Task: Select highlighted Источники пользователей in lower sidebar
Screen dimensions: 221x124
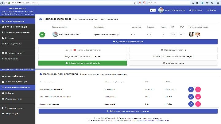Action: tap(17, 88)
